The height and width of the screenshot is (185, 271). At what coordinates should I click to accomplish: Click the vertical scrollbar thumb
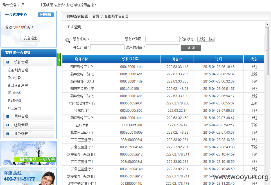pyautogui.click(x=267, y=51)
